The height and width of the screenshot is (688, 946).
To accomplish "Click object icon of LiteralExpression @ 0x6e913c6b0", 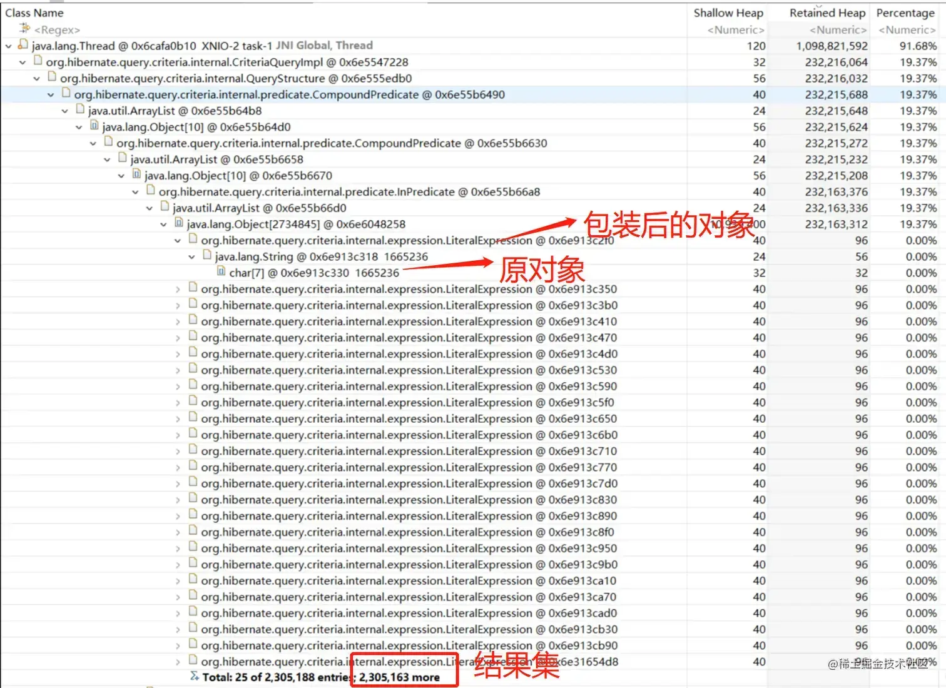I will point(193,434).
